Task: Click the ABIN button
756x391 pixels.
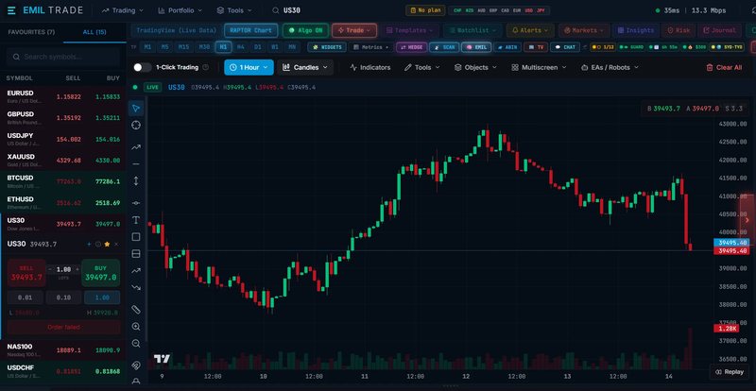Action: click(507, 47)
